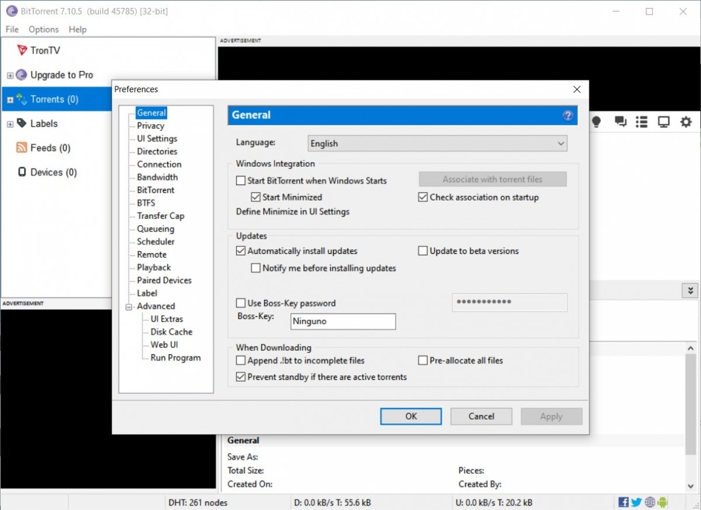Expand the Labels sidebar node

point(10,124)
